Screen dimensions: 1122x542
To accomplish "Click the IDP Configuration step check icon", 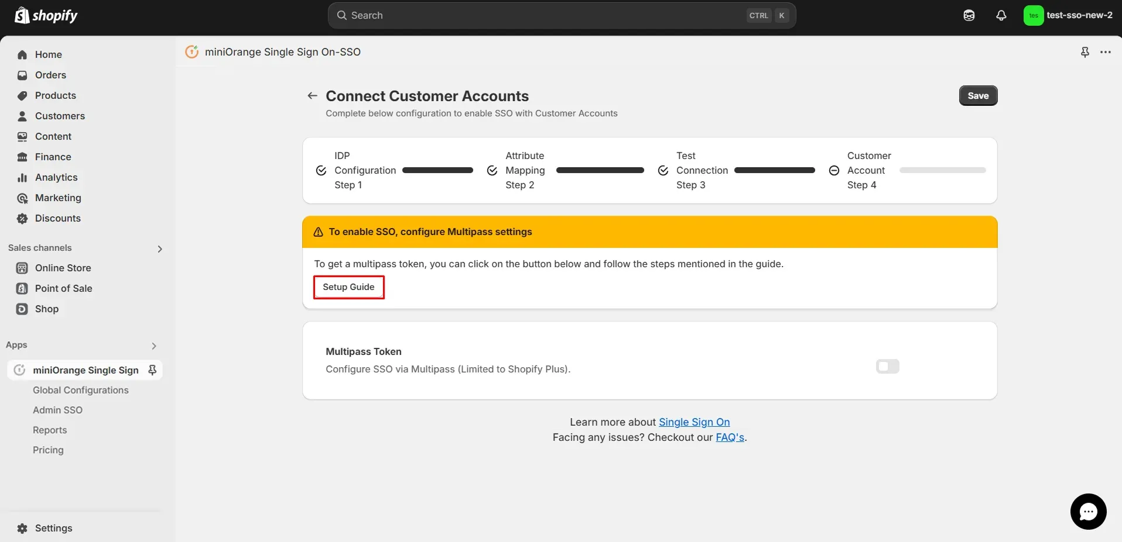I will point(321,170).
